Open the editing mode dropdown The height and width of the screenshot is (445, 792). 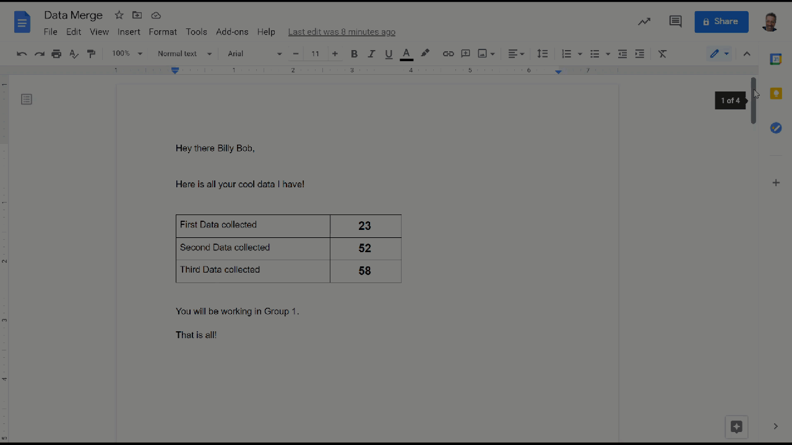pyautogui.click(x=719, y=54)
